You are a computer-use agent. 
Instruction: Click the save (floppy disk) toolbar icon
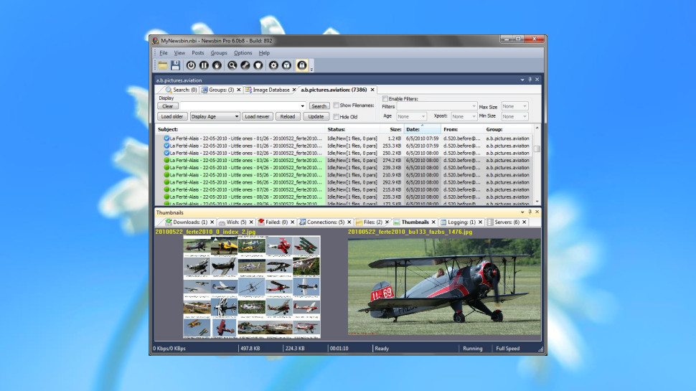click(x=175, y=65)
